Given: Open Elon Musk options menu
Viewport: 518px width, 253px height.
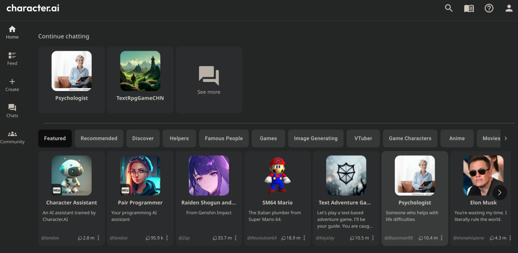Looking at the screenshot, I should (x=510, y=238).
